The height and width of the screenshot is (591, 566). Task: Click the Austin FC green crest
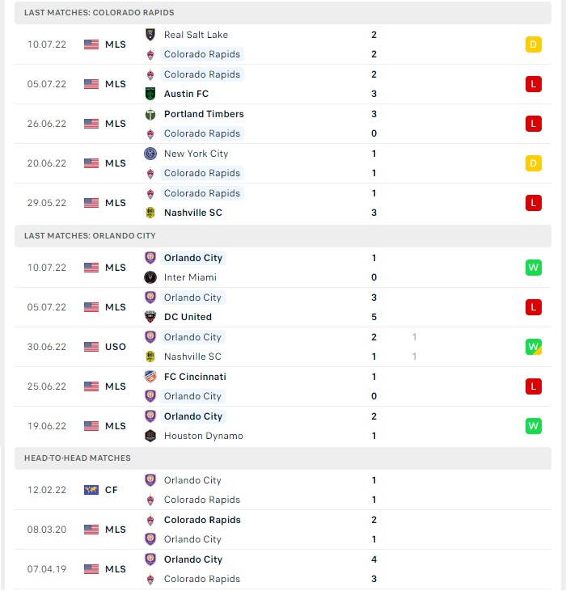pos(150,94)
